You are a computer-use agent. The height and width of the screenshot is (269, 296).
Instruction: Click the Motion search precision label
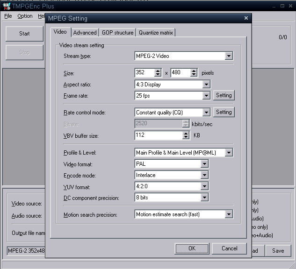(90, 215)
